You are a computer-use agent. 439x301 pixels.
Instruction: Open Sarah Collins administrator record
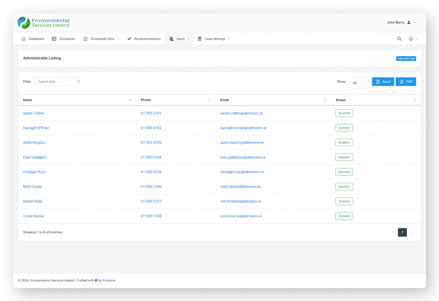pyautogui.click(x=34, y=113)
